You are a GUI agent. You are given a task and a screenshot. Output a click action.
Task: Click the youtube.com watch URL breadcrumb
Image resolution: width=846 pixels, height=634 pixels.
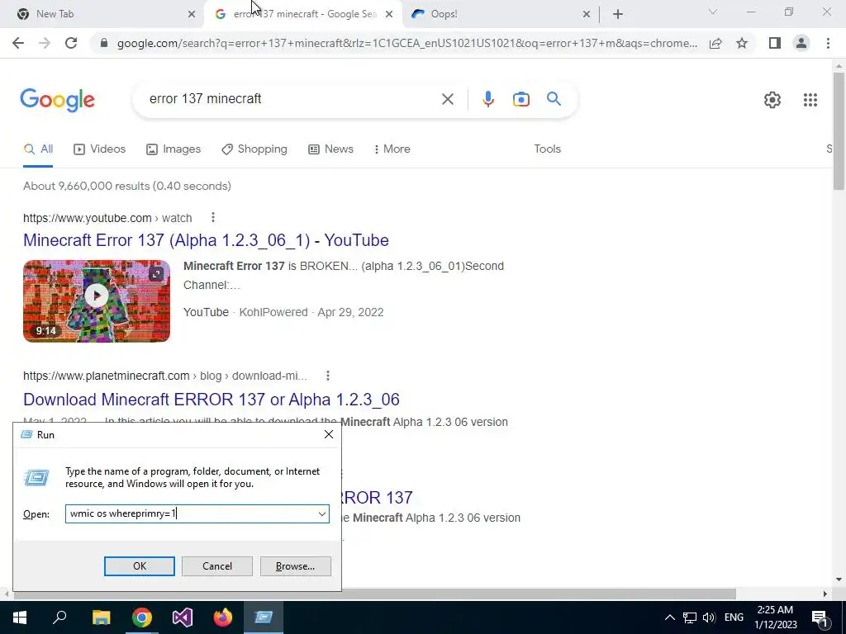tap(107, 218)
